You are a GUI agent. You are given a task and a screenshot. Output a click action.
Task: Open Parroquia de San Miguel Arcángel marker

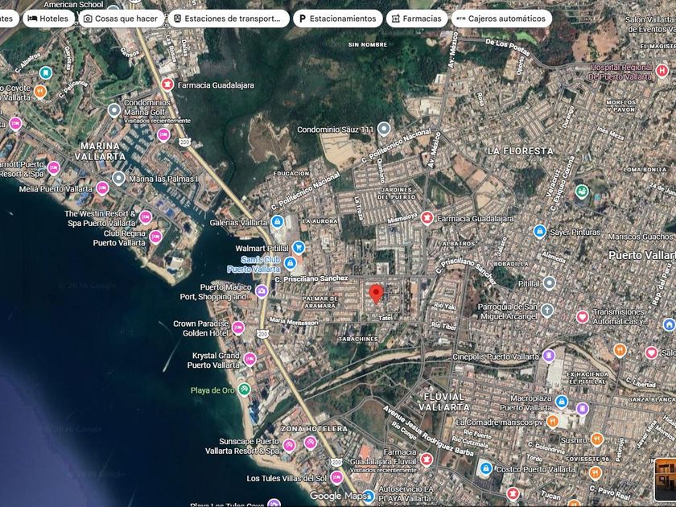coord(546,310)
